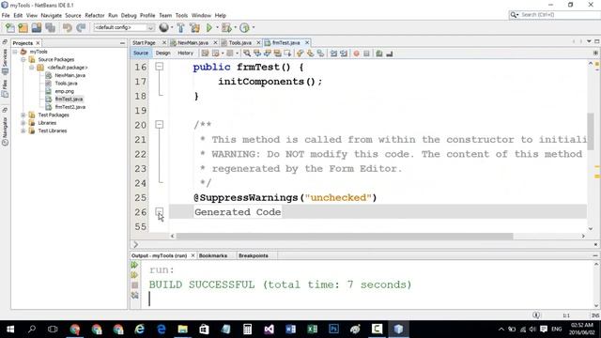Click the editor vertical scrollbar thumb

tap(591, 131)
